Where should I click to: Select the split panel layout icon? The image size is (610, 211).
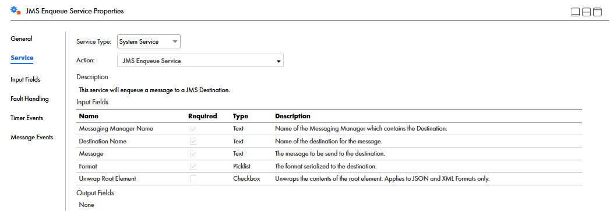click(587, 12)
